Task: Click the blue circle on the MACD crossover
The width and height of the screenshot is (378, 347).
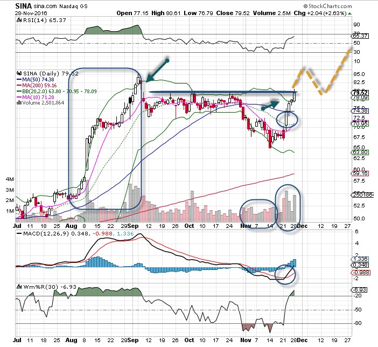Action: click(287, 273)
